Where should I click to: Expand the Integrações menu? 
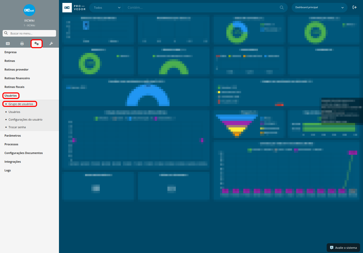[13, 162]
